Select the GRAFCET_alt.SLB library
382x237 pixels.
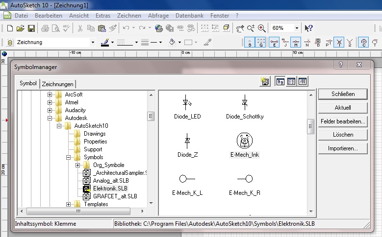click(x=115, y=196)
